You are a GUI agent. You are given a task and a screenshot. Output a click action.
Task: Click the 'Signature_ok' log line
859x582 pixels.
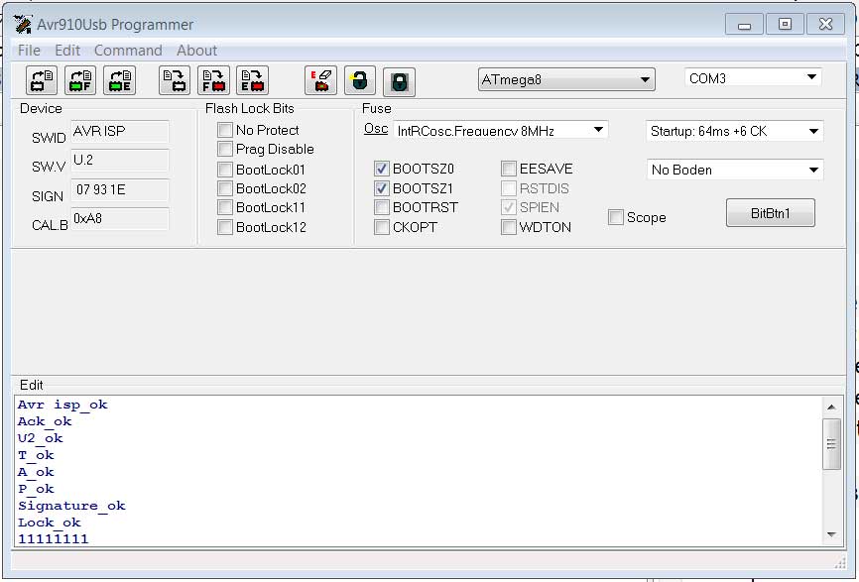[71, 506]
